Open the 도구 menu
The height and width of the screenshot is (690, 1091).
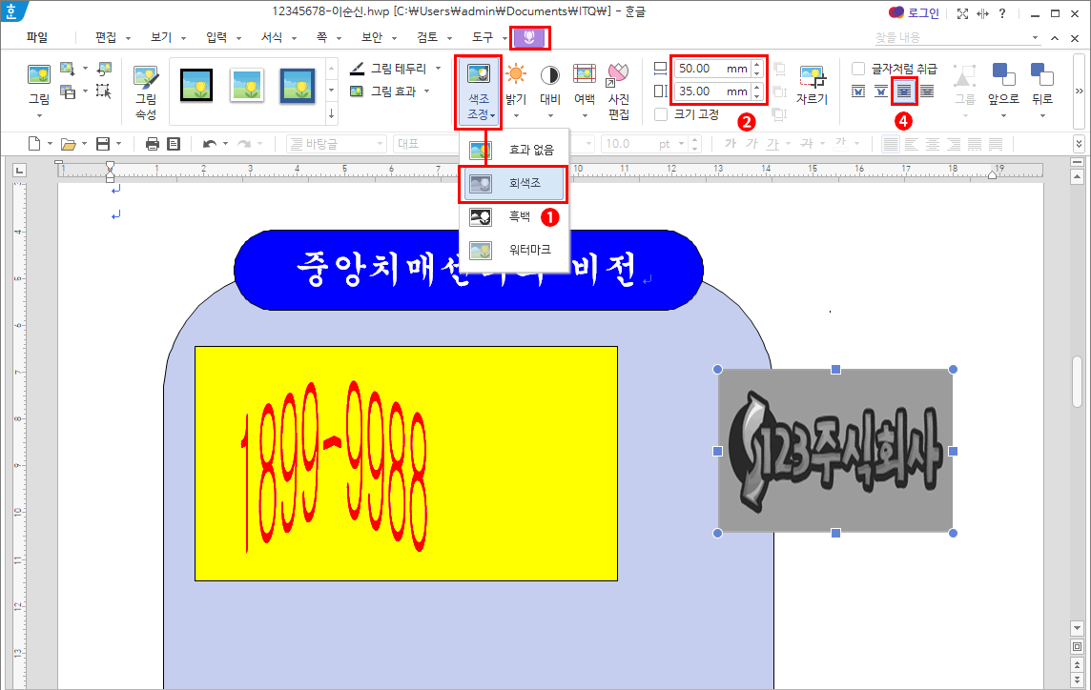[483, 37]
